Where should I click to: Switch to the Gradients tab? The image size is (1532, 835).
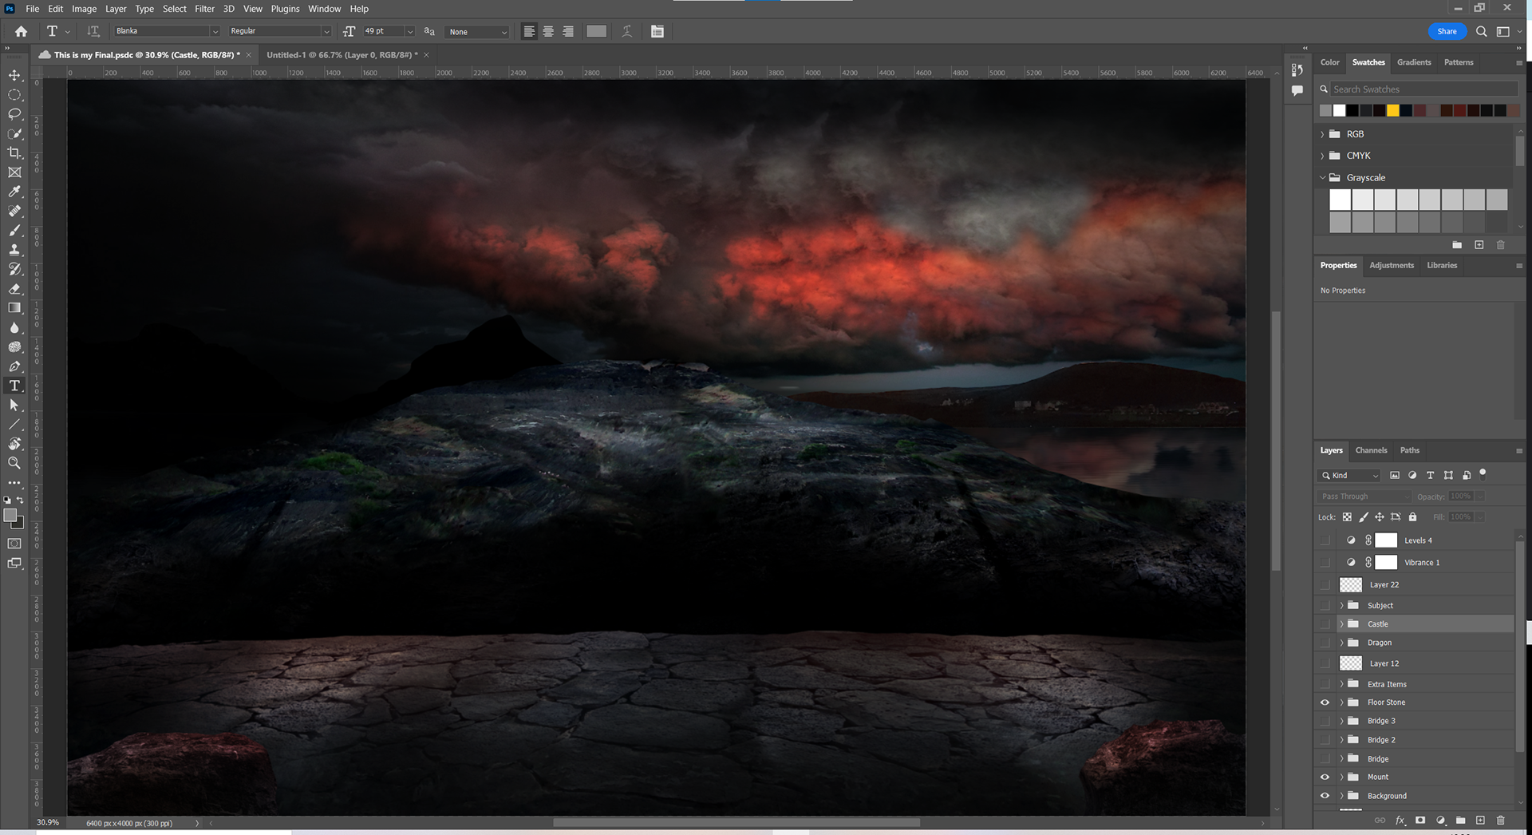[1414, 62]
